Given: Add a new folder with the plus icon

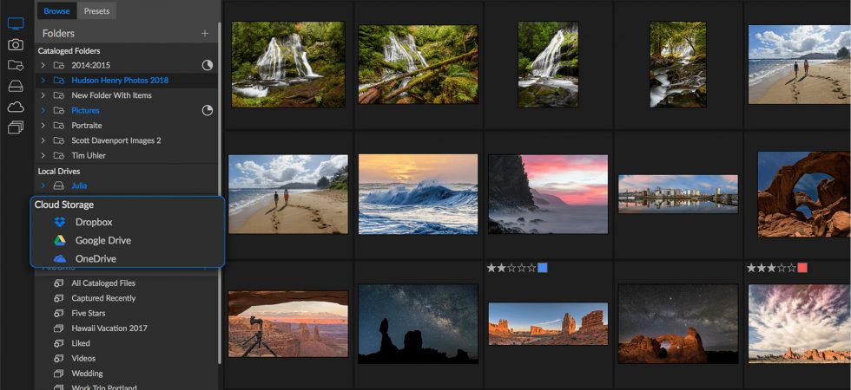Looking at the screenshot, I should click(x=205, y=34).
